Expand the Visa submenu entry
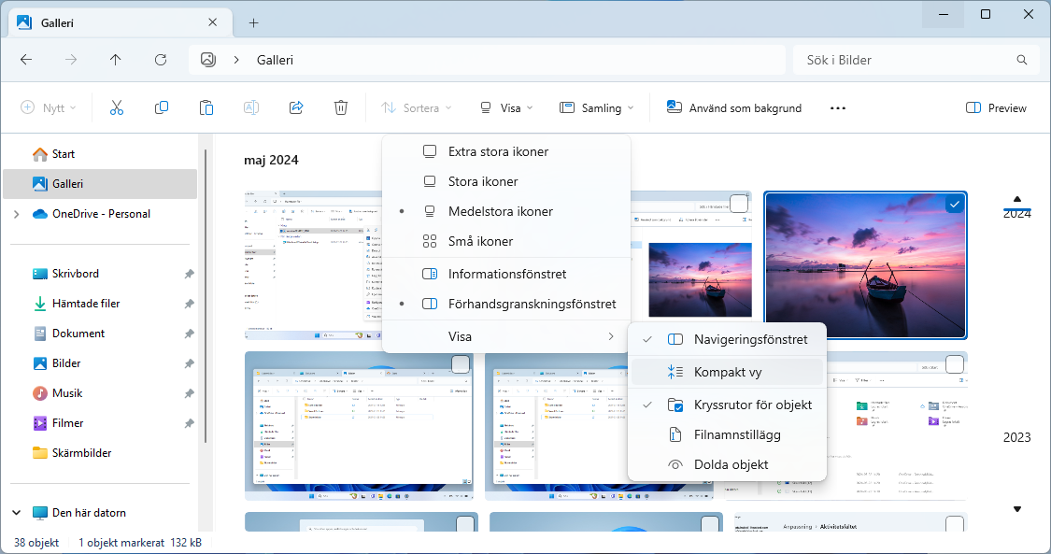 [506, 337]
